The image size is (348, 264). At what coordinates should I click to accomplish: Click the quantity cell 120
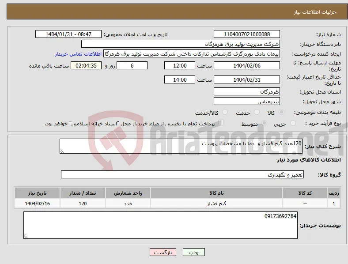click(83, 204)
